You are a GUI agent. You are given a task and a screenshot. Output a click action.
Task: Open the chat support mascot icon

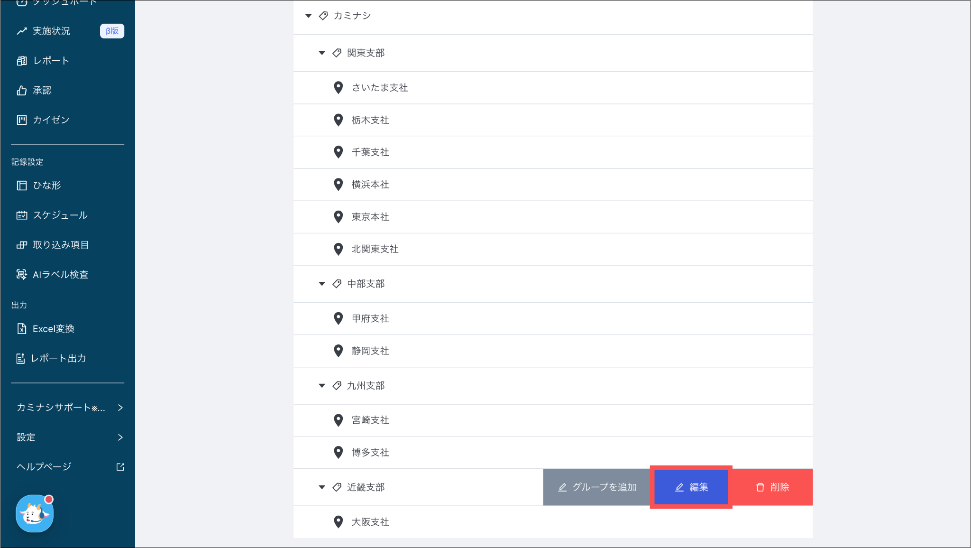pos(35,513)
